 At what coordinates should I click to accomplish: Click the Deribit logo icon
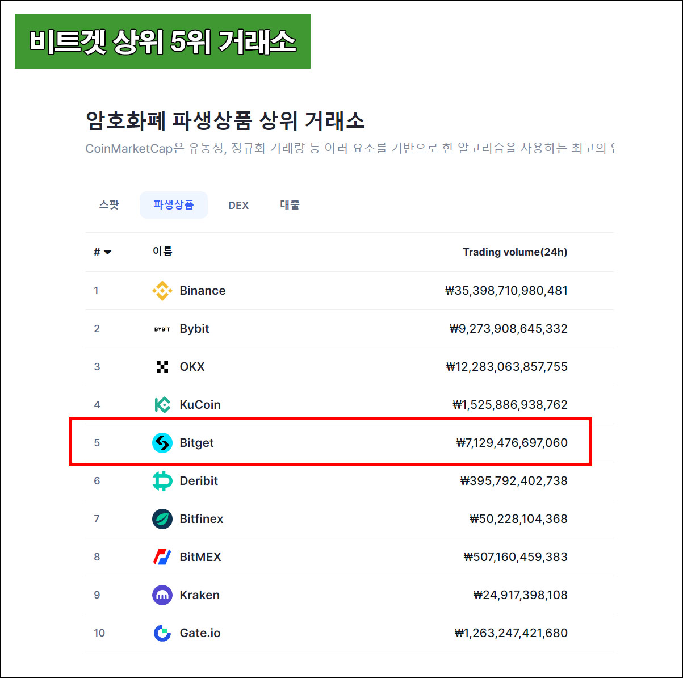pyautogui.click(x=162, y=481)
